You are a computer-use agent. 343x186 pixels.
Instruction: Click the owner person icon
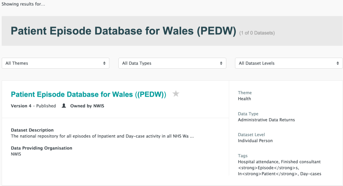(x=64, y=106)
